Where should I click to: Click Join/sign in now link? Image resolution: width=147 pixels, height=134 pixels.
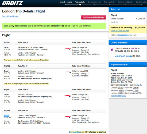coord(124,56)
